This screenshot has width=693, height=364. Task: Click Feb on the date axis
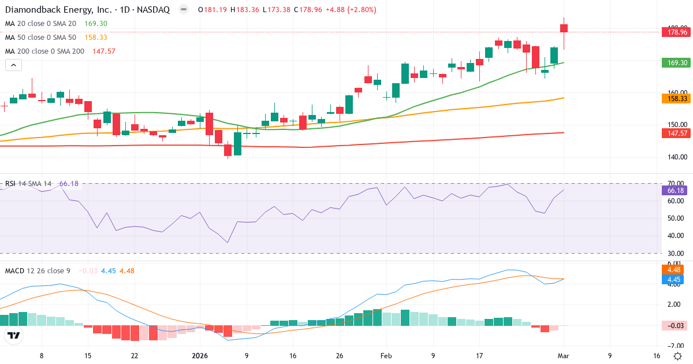[x=385, y=356]
